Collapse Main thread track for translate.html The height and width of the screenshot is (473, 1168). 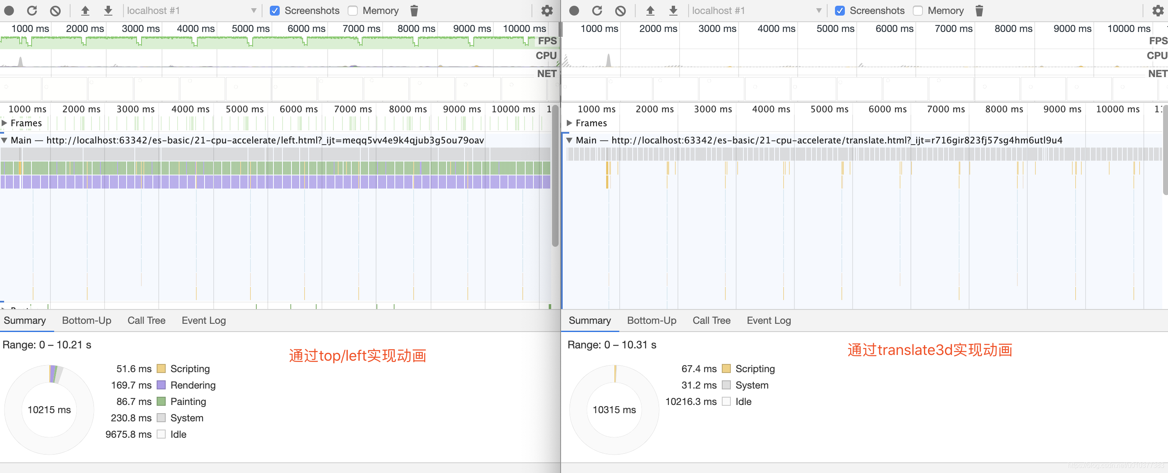[x=569, y=140]
